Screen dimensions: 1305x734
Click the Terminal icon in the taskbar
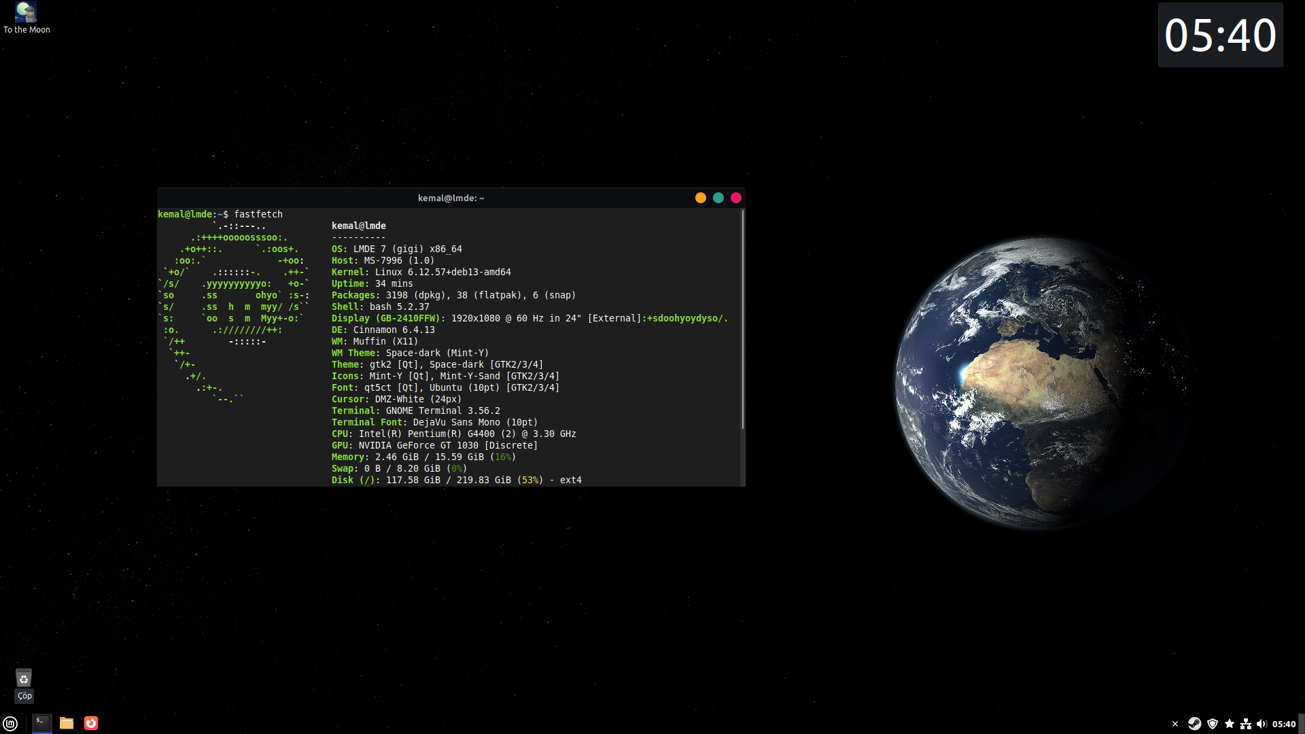coord(42,723)
